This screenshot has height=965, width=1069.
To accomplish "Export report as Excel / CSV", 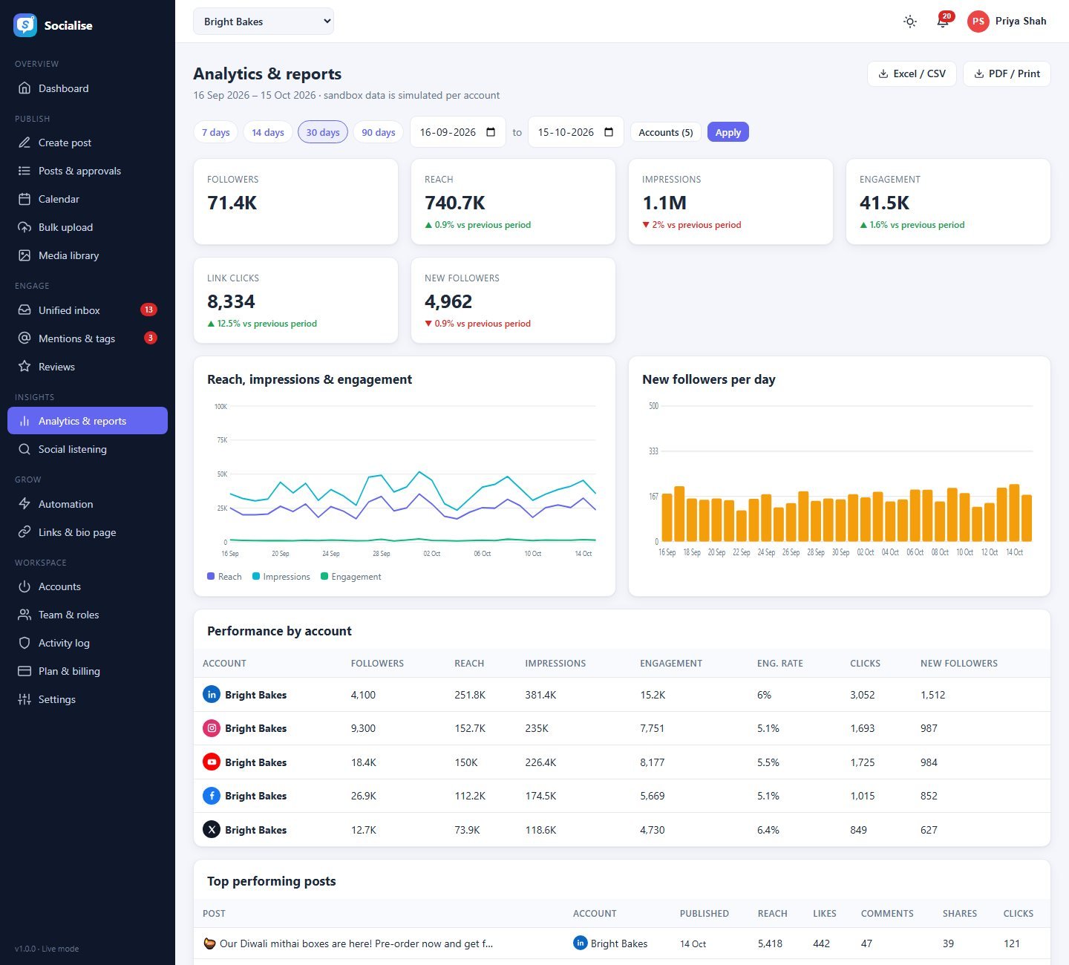I will coord(912,73).
